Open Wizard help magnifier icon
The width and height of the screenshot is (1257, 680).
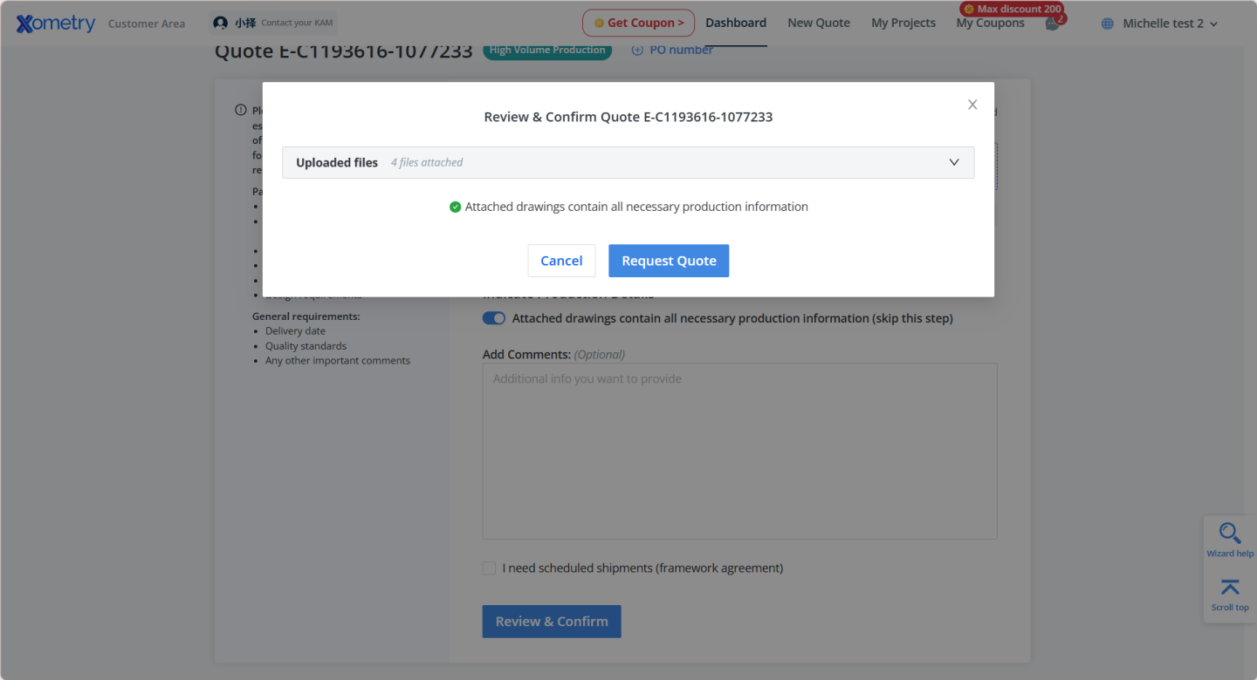(x=1230, y=534)
